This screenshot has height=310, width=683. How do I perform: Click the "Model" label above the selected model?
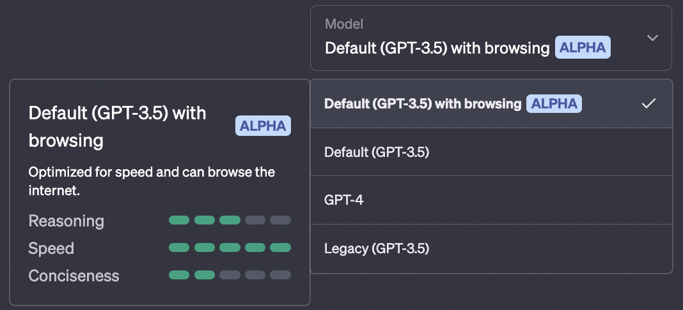click(x=344, y=24)
